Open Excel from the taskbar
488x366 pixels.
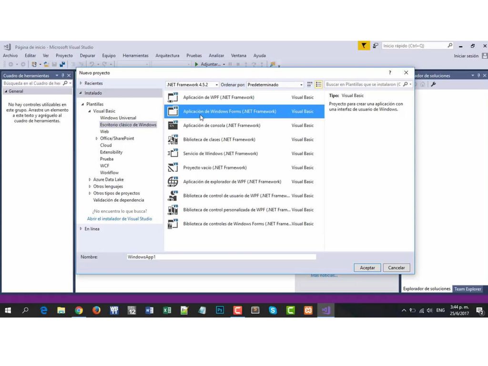click(x=167, y=310)
